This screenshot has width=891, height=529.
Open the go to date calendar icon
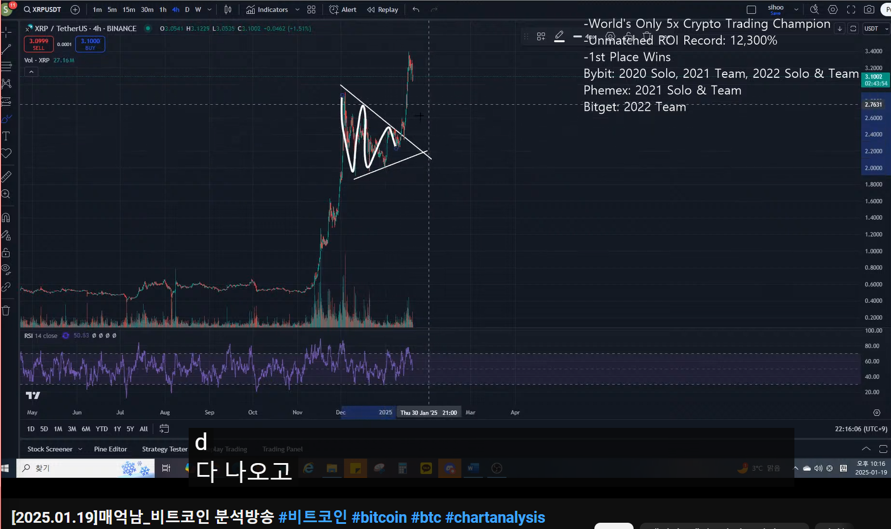pyautogui.click(x=164, y=429)
